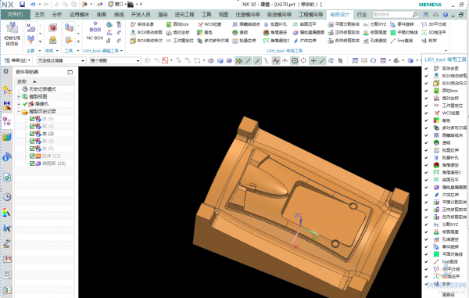
Task: Switch to the 行业 ribbon tab
Action: [362, 14]
